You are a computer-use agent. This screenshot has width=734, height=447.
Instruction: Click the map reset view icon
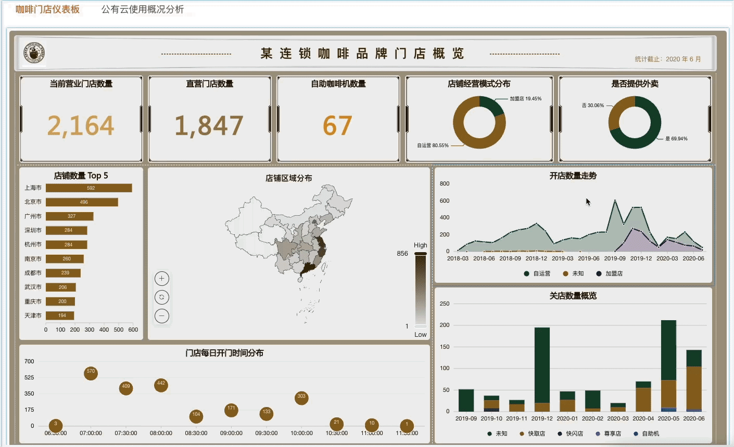click(162, 297)
